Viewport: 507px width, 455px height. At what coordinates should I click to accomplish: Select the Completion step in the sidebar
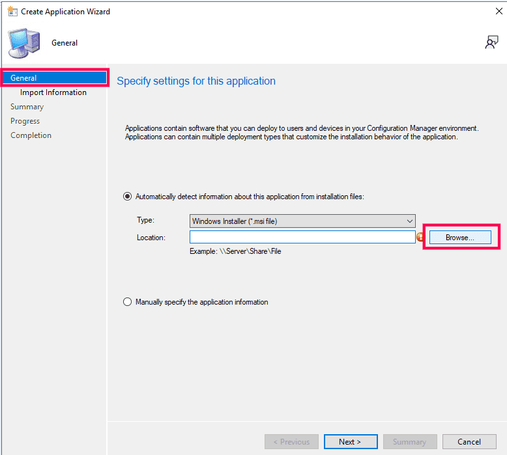point(31,135)
